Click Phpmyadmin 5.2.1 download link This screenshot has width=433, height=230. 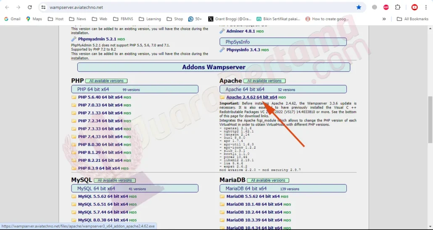pos(97,39)
